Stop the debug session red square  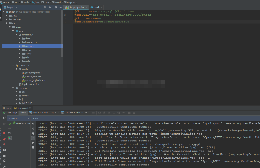pyautogui.click(x=4, y=133)
